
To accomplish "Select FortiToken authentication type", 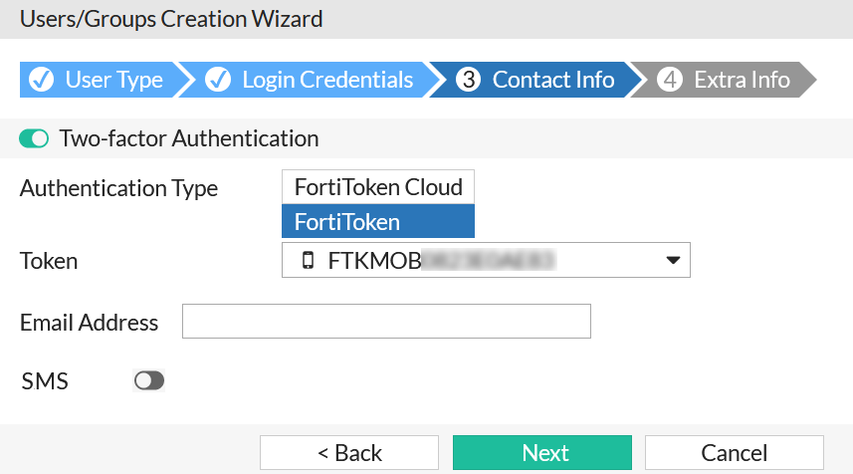I will [x=378, y=222].
